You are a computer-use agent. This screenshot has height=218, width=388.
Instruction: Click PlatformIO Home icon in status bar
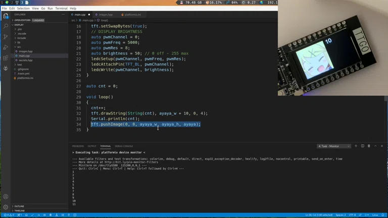[26, 215]
